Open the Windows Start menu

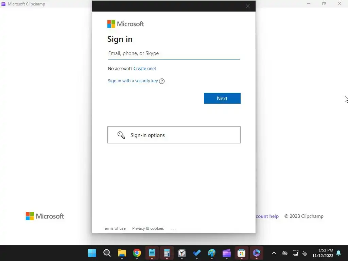tap(92, 253)
